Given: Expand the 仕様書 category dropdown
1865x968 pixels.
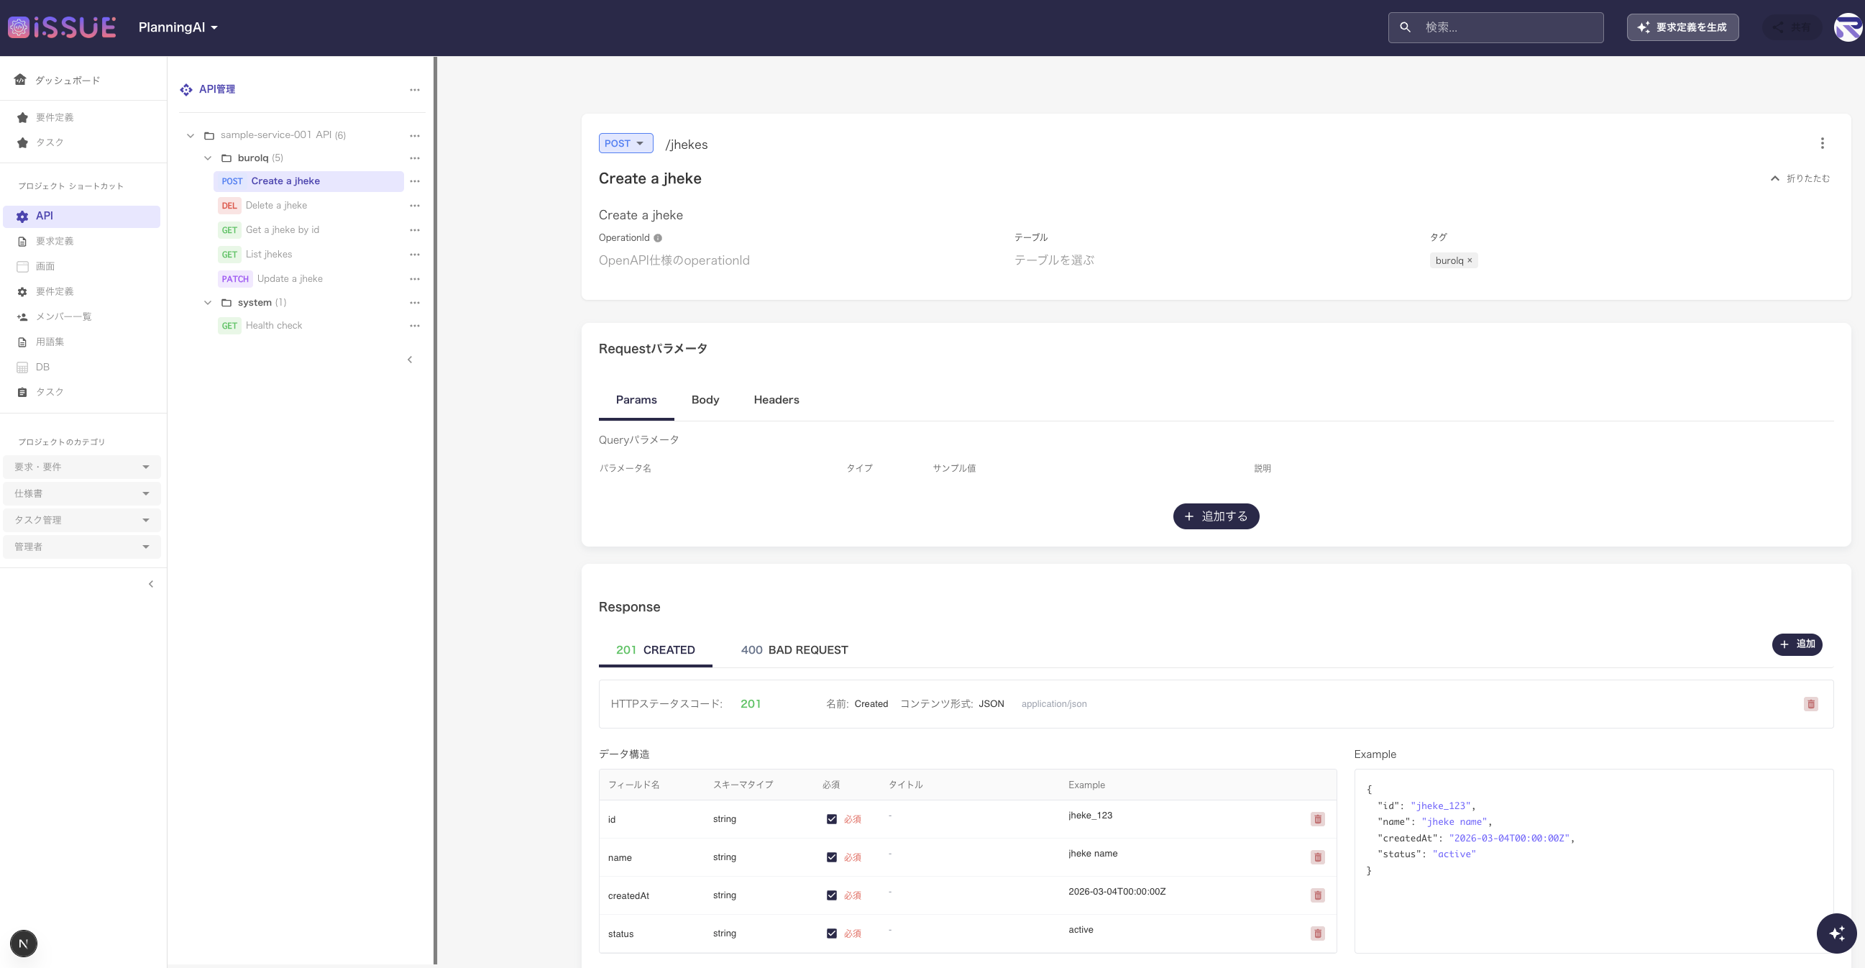Looking at the screenshot, I should pos(81,494).
